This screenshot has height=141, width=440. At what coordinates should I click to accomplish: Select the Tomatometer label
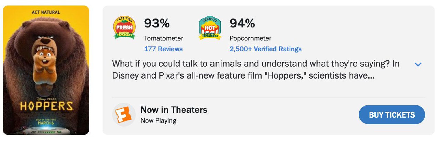pos(163,38)
